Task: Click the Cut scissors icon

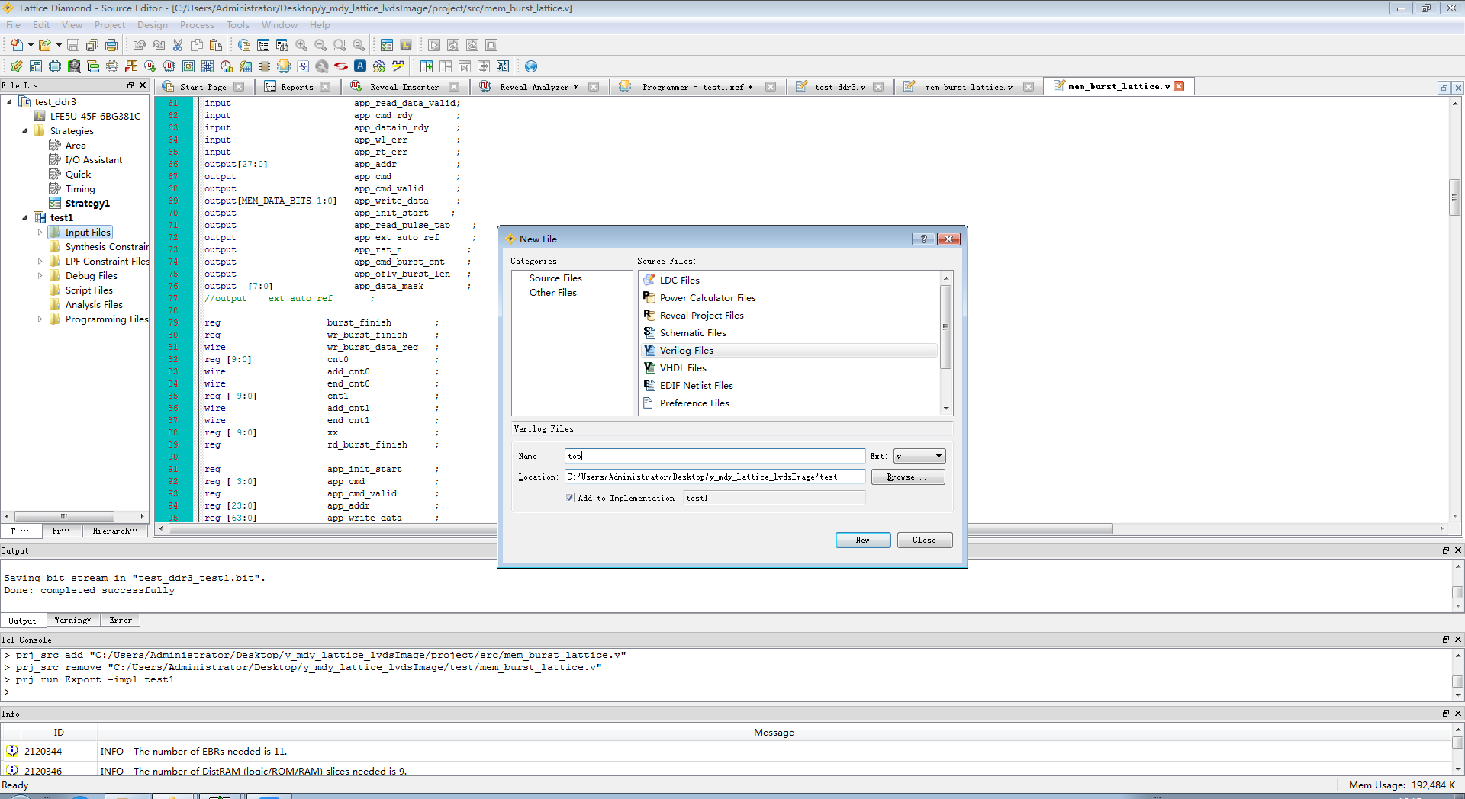Action: point(178,45)
